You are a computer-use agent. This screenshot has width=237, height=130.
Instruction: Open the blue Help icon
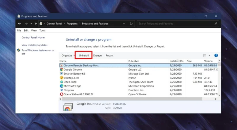point(216,55)
